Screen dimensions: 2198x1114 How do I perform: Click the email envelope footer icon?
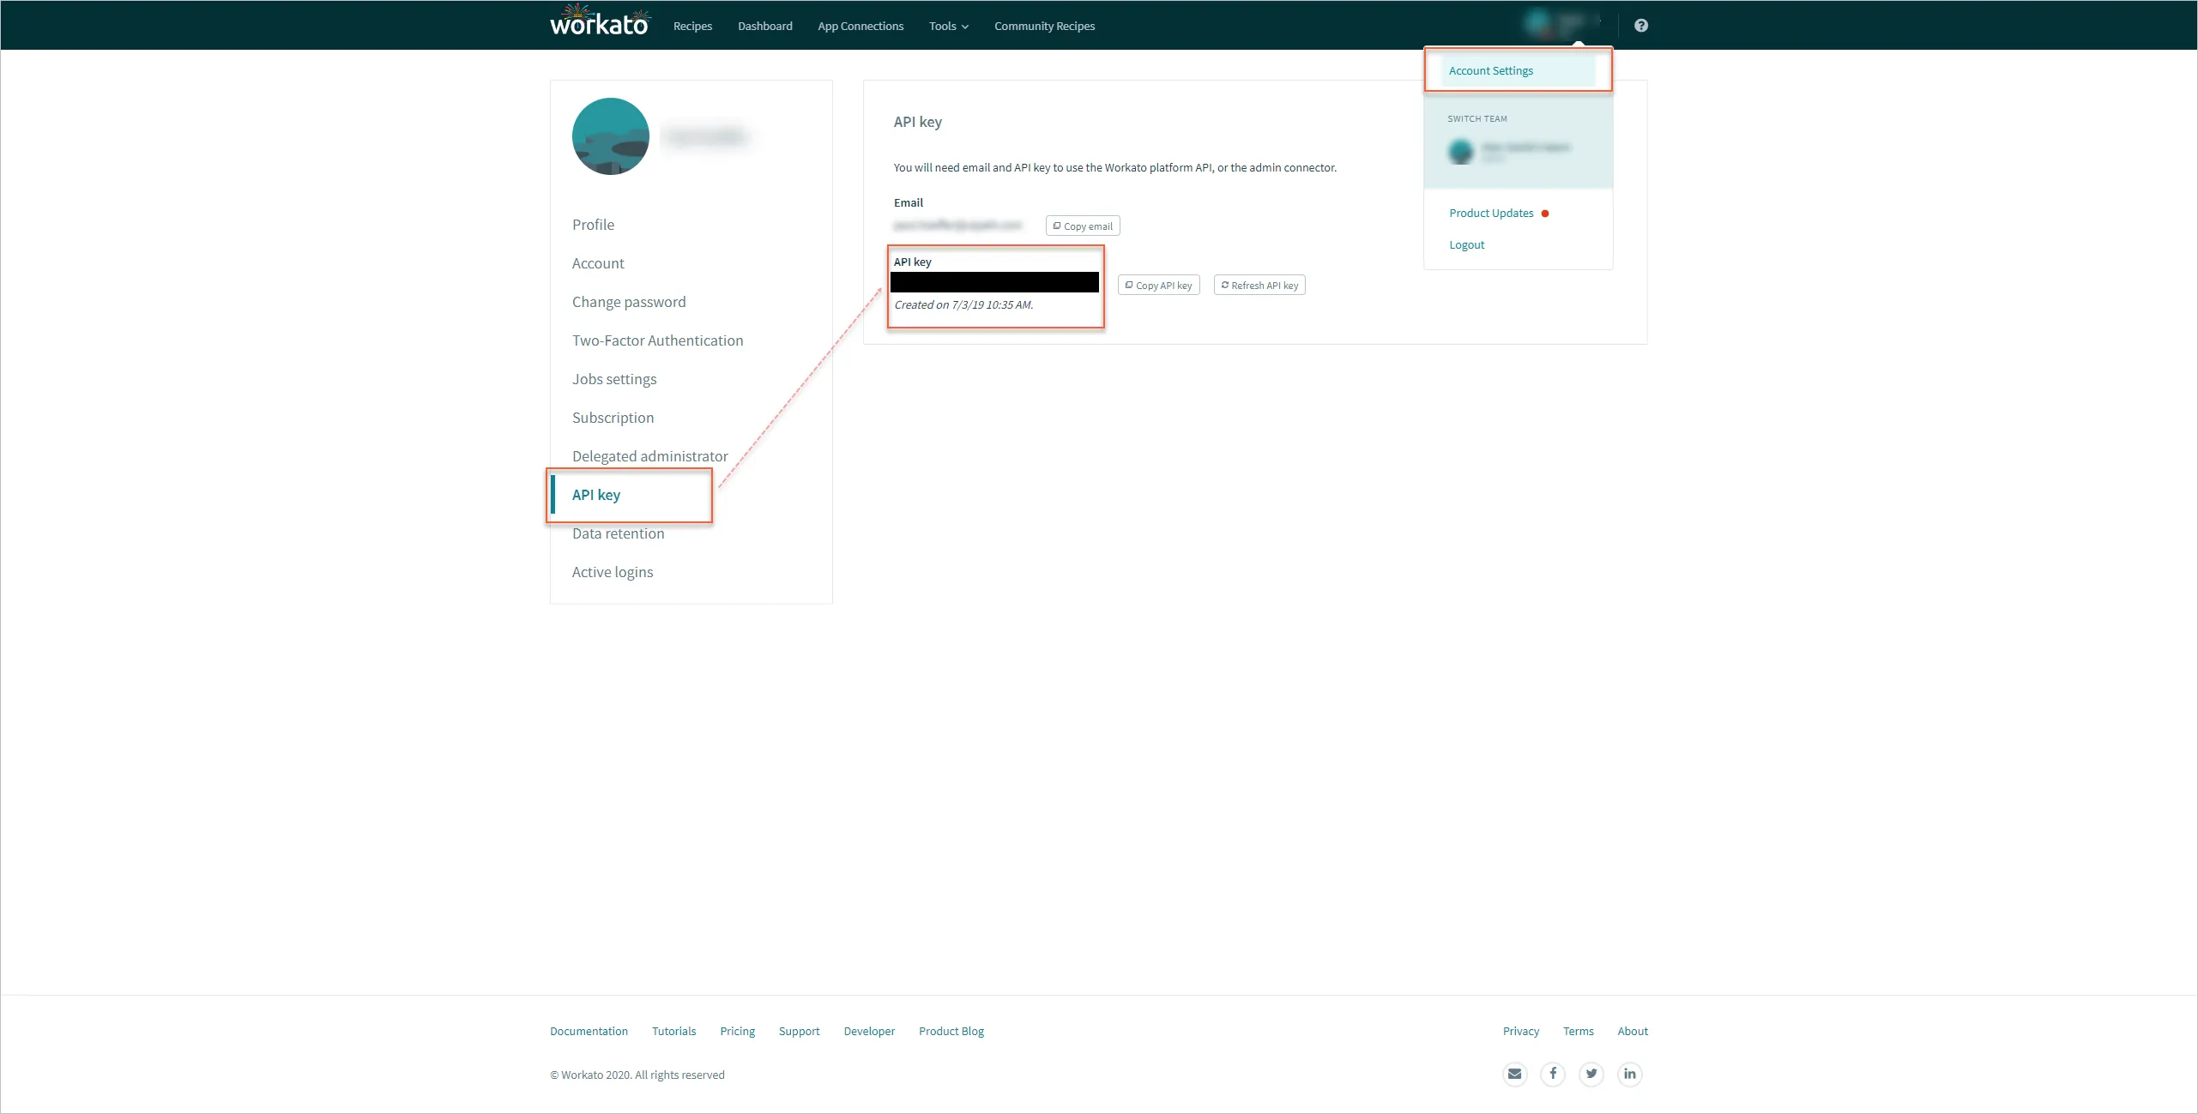pos(1515,1074)
